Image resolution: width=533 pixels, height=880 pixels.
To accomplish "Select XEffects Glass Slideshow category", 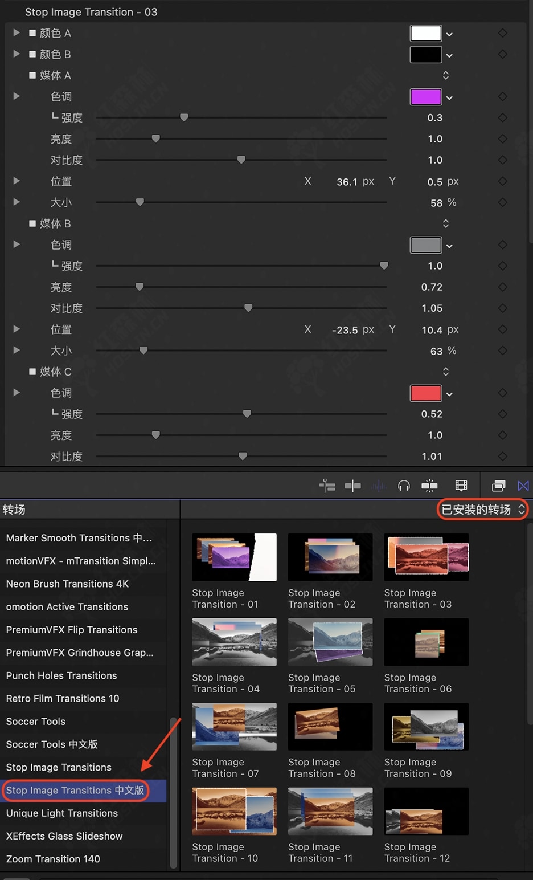I will pos(64,836).
